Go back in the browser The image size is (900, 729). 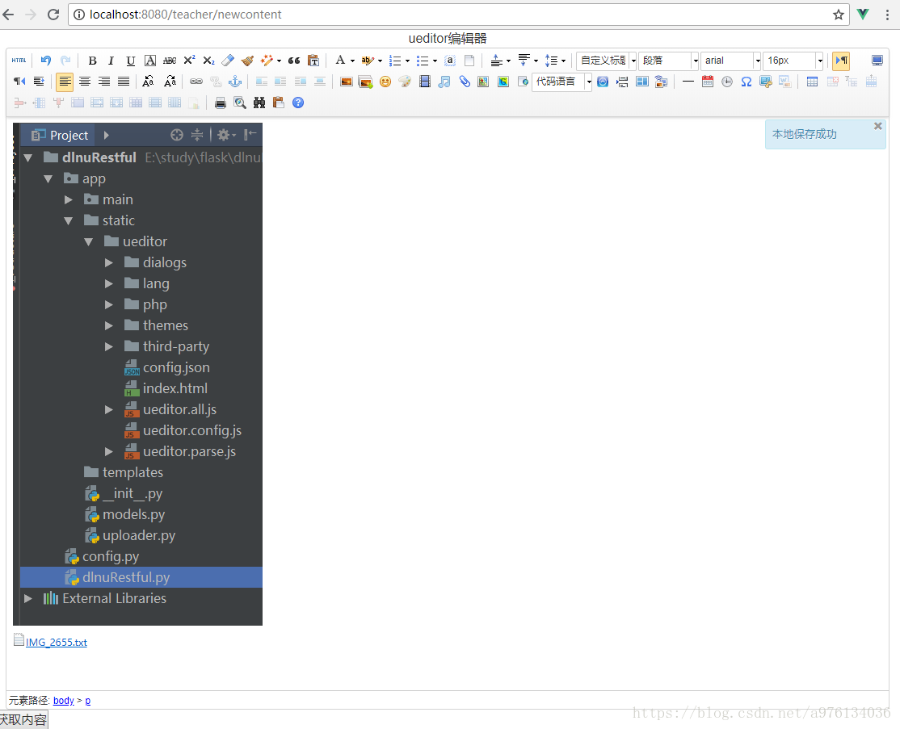(9, 15)
